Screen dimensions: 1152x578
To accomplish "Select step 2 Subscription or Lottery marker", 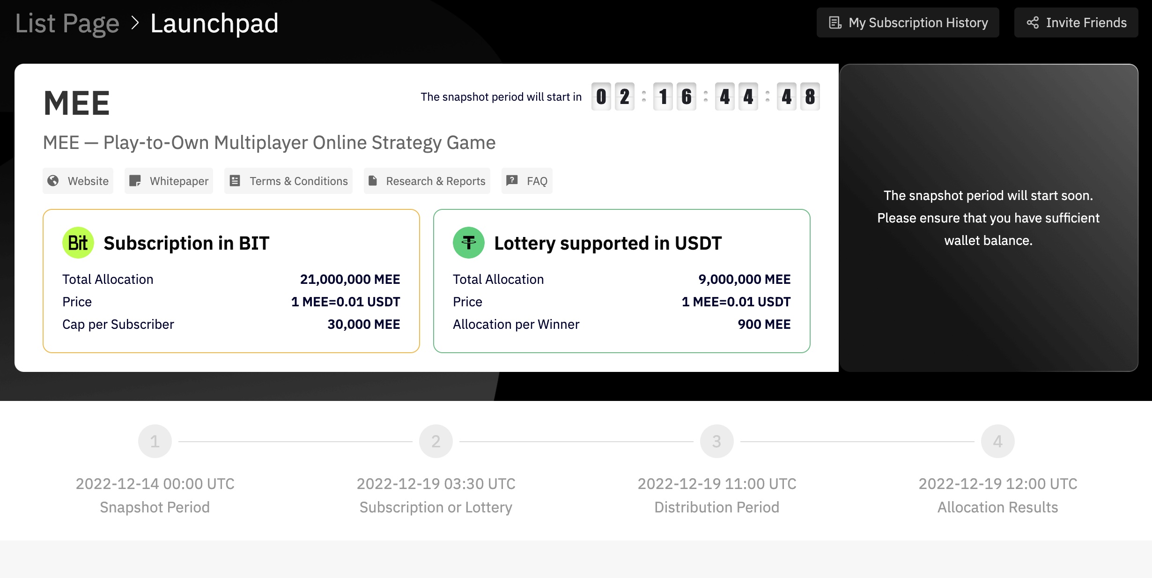I will 436,441.
